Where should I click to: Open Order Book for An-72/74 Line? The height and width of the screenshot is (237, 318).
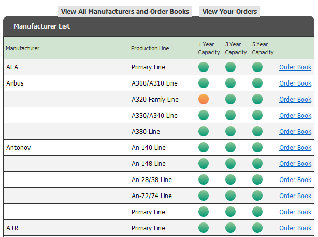295,196
